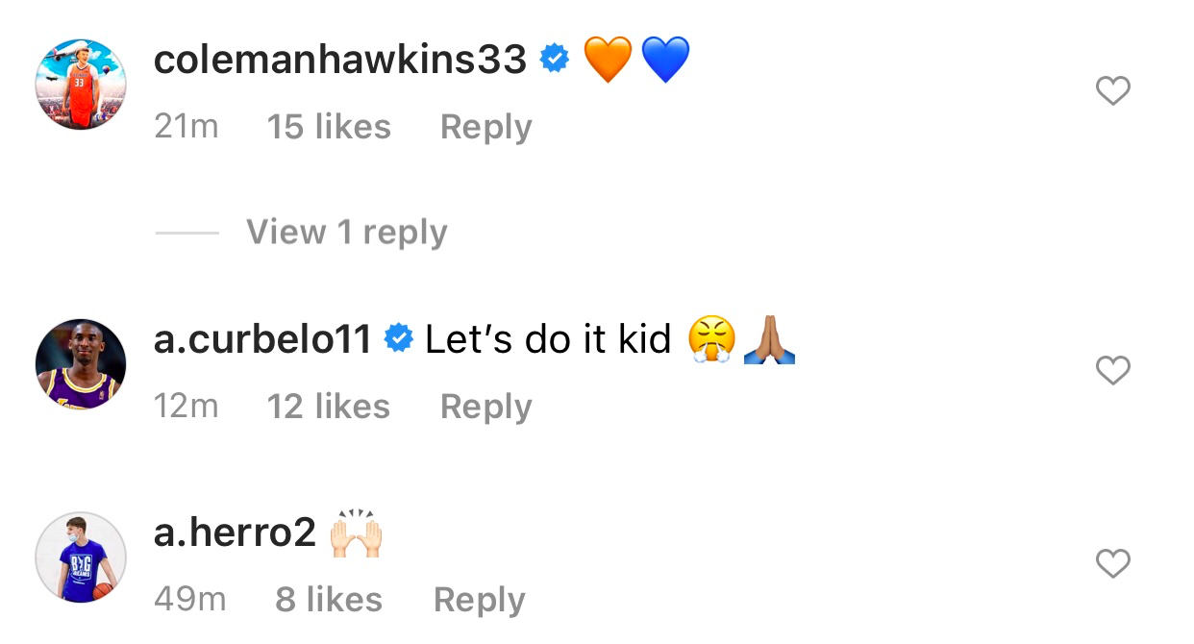View the 15 likes list
The height and width of the screenshot is (644, 1194).
click(x=329, y=128)
